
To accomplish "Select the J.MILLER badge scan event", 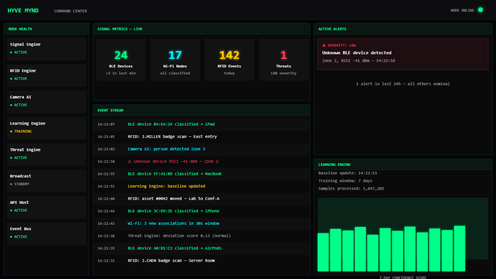I will 201,137.
